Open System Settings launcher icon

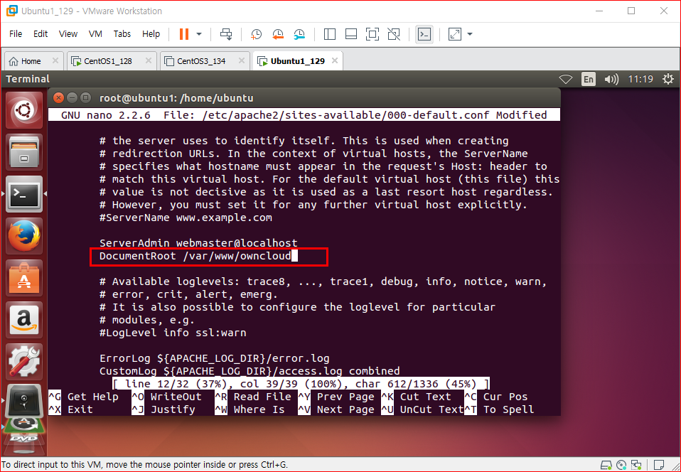tap(24, 361)
